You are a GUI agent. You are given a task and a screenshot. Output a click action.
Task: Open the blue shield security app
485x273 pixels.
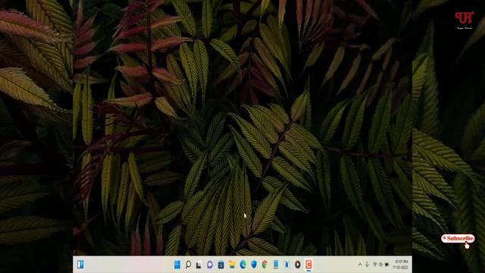coord(254,265)
